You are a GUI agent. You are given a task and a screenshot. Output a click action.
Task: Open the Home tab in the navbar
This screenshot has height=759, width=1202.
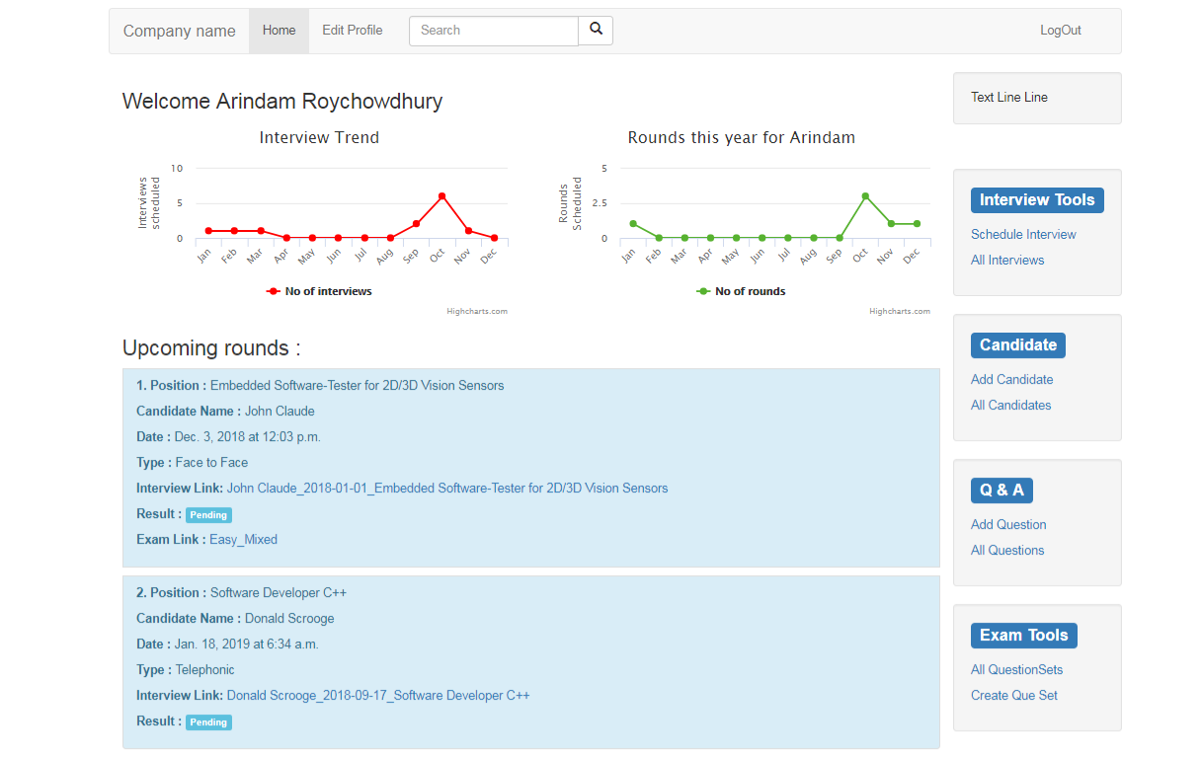279,31
